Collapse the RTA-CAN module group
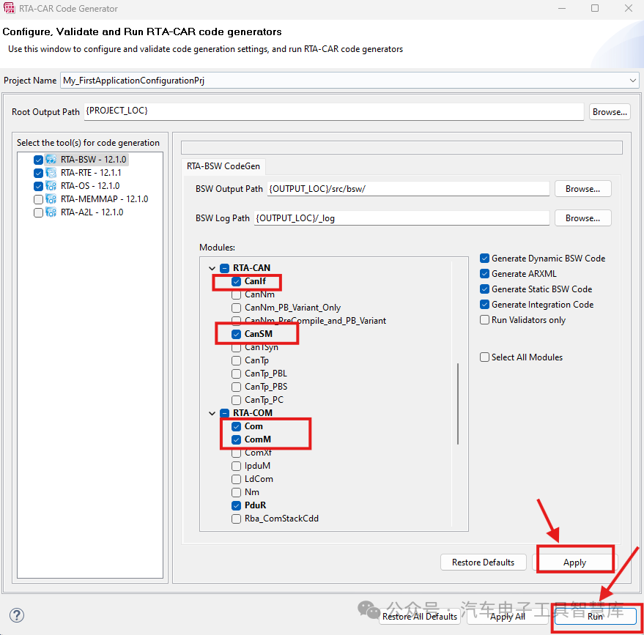This screenshot has height=635, width=644. [212, 269]
